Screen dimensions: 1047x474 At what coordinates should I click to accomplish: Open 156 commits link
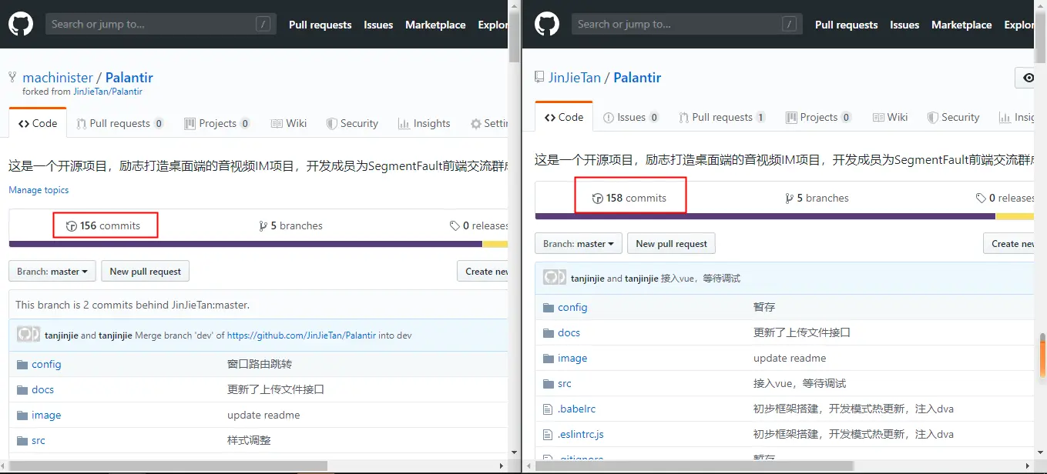[103, 225]
